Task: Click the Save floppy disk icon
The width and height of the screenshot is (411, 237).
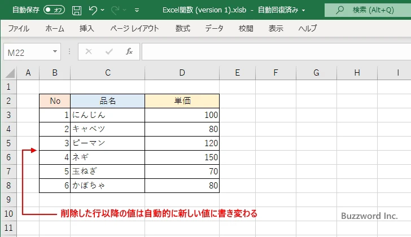Action: 77,10
